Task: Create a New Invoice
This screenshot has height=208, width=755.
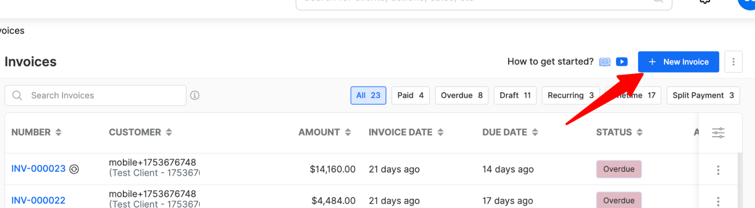Action: point(678,62)
